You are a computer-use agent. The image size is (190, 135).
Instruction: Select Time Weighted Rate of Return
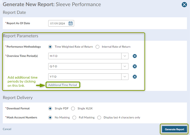coord(51,47)
